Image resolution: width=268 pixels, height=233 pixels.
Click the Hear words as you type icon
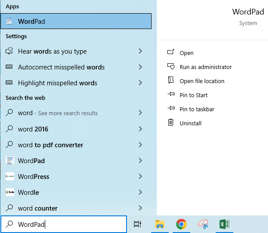coord(9,51)
